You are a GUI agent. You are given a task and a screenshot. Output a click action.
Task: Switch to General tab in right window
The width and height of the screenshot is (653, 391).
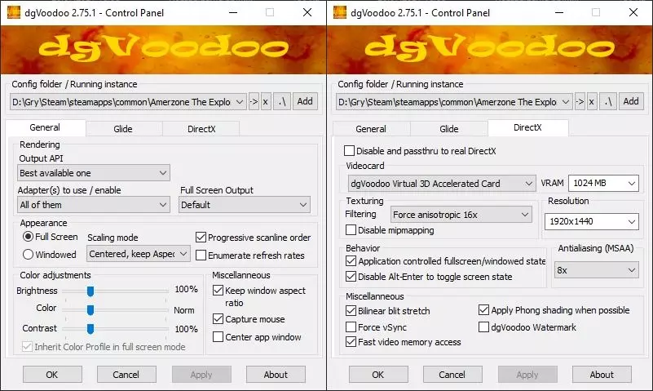[x=371, y=129]
